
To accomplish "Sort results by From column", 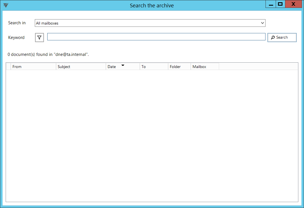I will coord(33,67).
